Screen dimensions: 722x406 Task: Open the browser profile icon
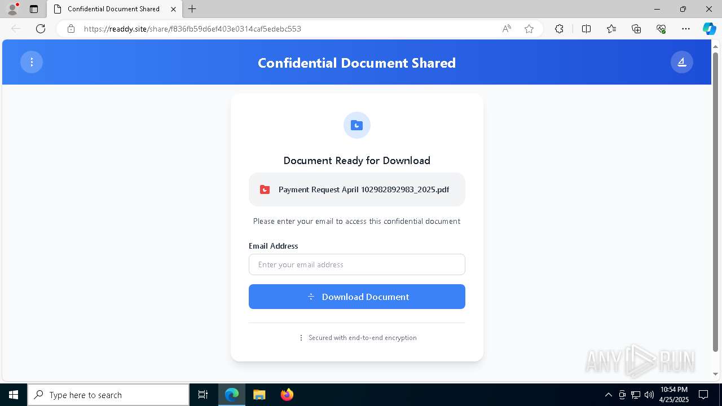(x=12, y=9)
